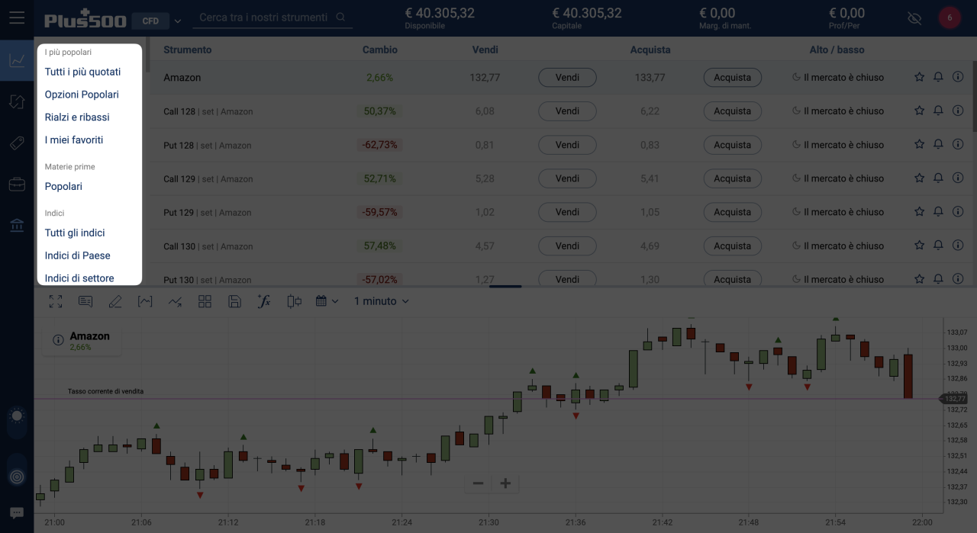
Task: Zoom out the chart with minus button
Action: click(479, 483)
